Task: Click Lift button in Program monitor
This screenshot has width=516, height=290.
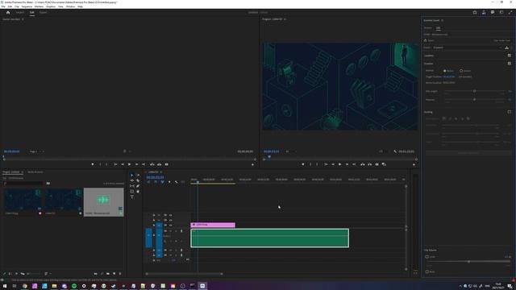Action: coord(362,164)
